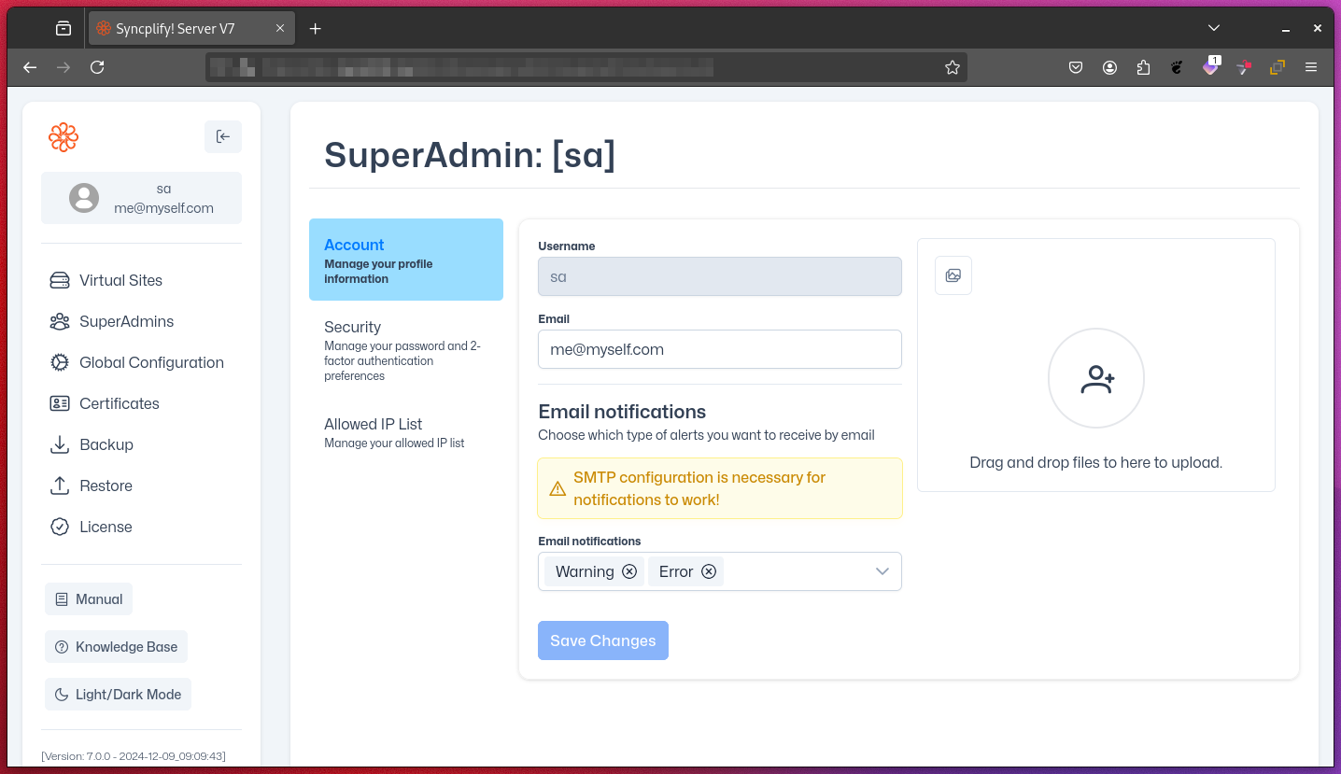Open the Restore section
1341x774 pixels.
(106, 486)
